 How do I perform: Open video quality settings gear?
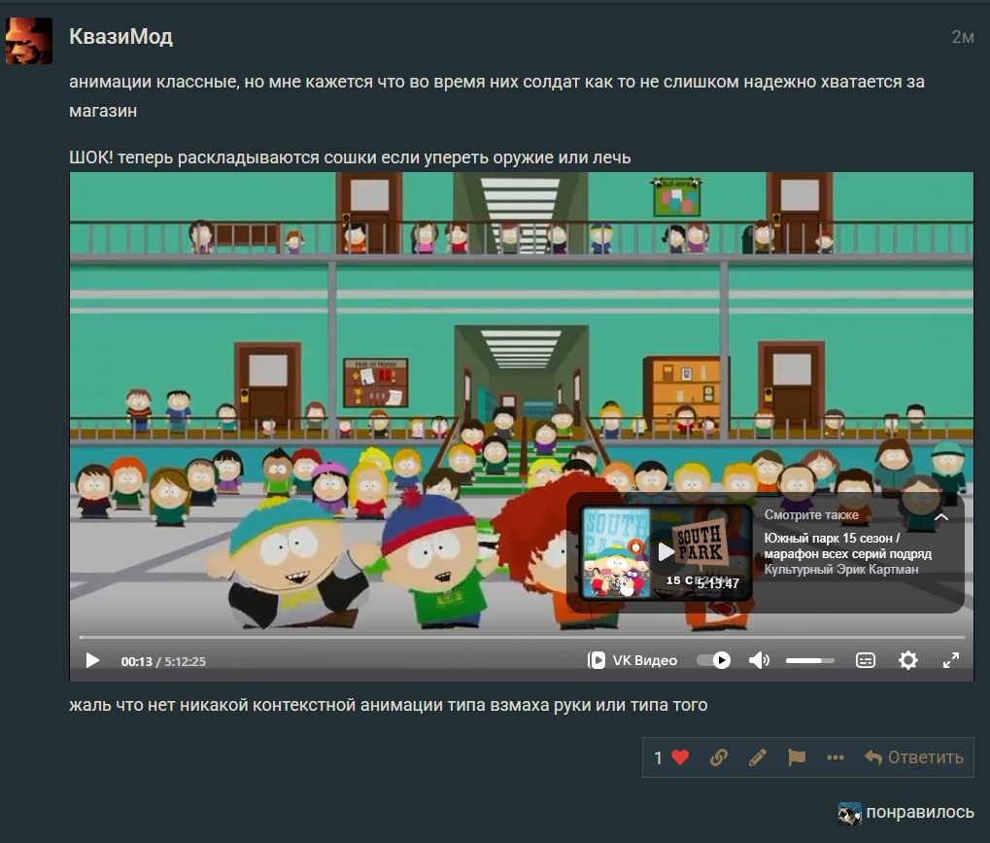[908, 660]
